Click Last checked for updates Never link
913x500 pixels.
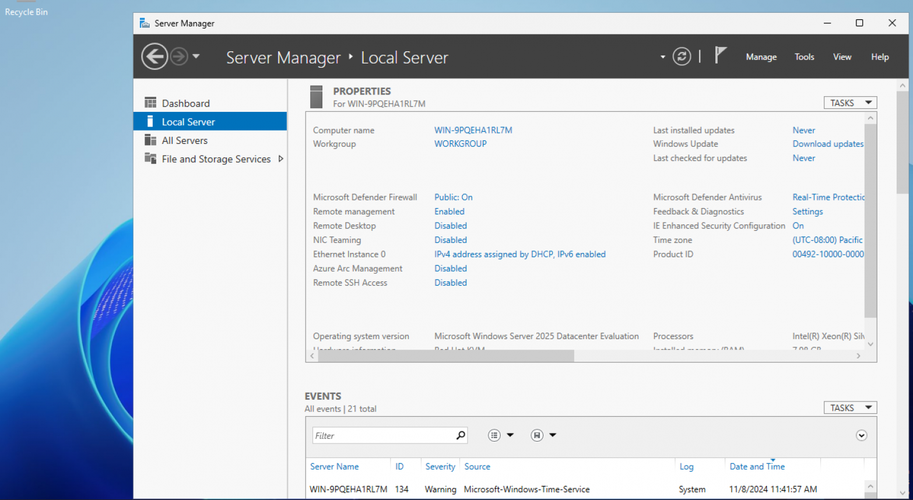click(x=804, y=158)
